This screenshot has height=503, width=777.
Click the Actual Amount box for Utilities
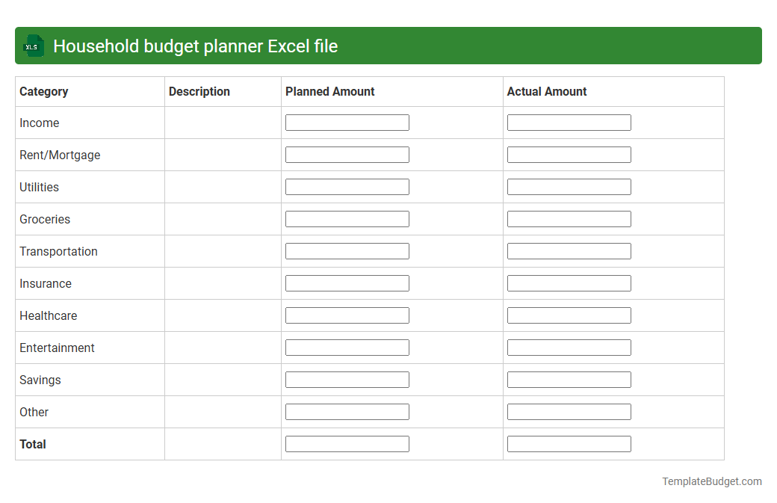coord(569,186)
